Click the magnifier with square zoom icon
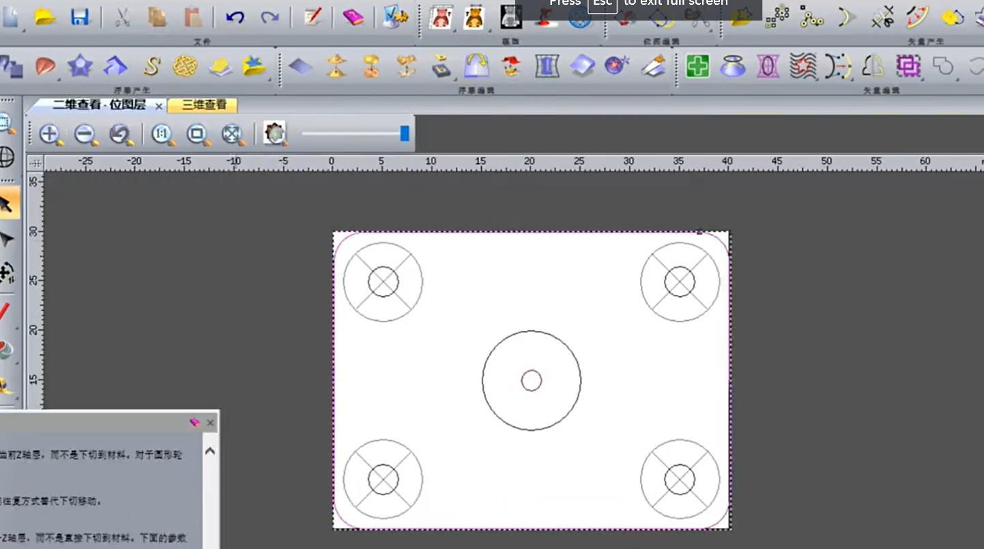 [199, 134]
